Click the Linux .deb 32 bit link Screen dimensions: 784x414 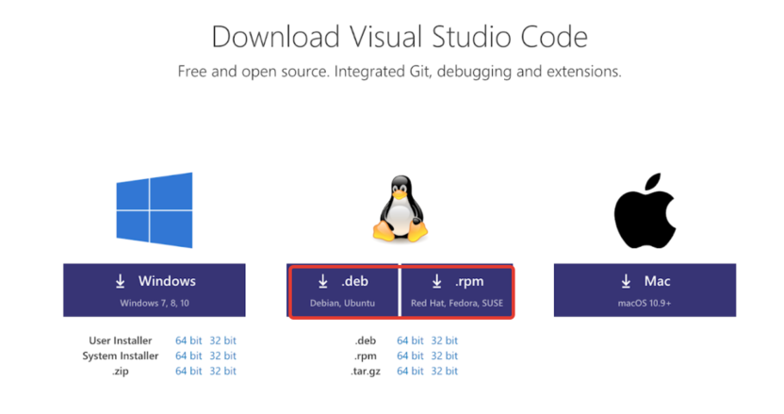point(445,340)
